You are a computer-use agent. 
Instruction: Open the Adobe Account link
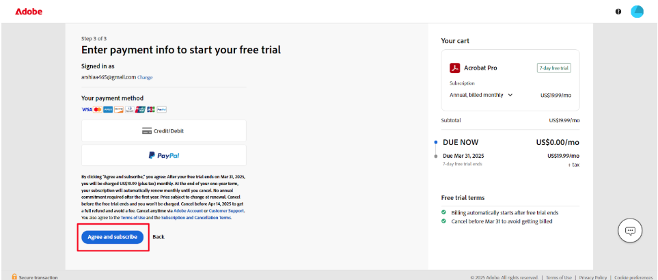[x=189, y=211]
